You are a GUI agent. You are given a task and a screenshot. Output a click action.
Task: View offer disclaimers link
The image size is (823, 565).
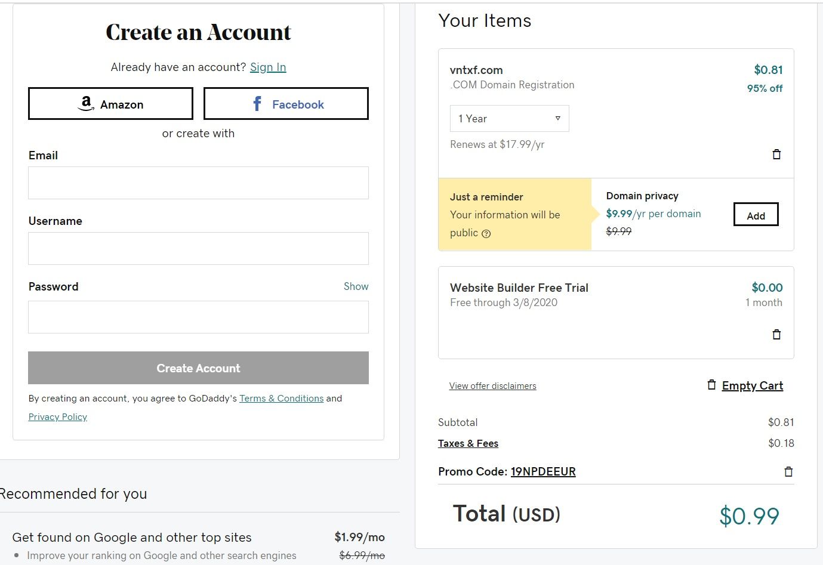click(x=492, y=386)
